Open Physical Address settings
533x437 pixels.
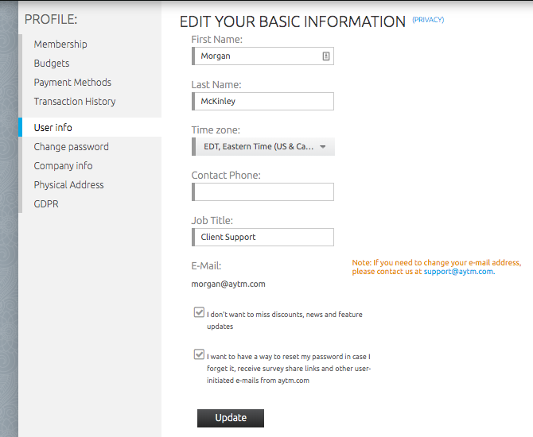[x=68, y=185]
